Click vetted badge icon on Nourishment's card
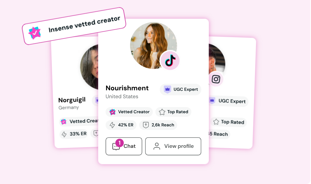Screen dimensions: 311x184 [x=113, y=112]
